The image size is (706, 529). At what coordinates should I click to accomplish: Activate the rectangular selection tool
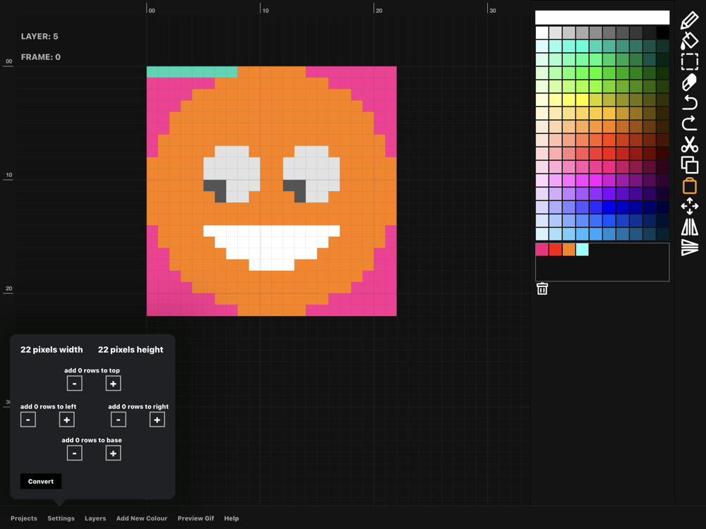coord(689,62)
